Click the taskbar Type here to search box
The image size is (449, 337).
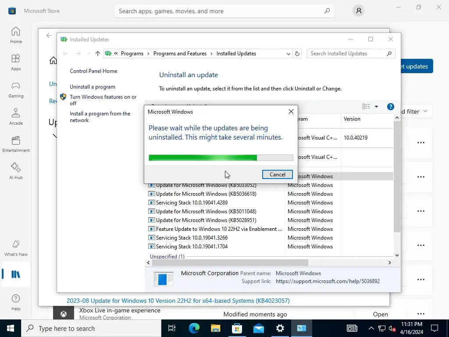91,328
